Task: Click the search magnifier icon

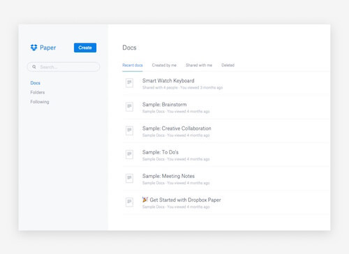Action: (x=34, y=67)
